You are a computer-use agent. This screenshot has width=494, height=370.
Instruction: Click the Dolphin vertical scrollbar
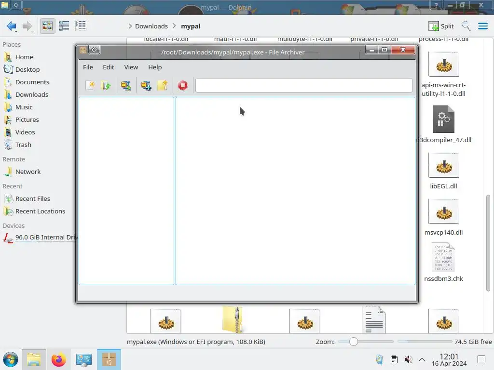point(488,243)
